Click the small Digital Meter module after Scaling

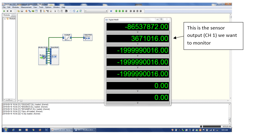pyautogui.click(x=88, y=38)
